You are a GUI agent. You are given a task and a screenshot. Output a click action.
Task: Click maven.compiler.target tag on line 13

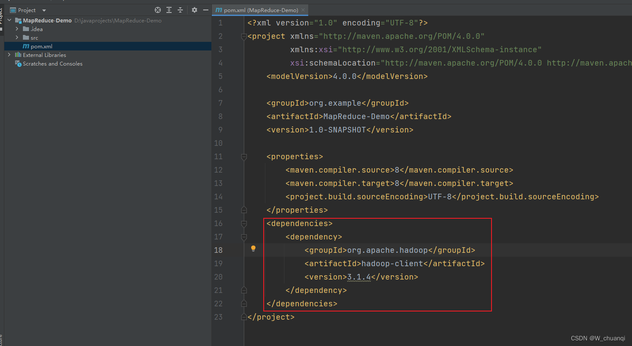click(340, 183)
